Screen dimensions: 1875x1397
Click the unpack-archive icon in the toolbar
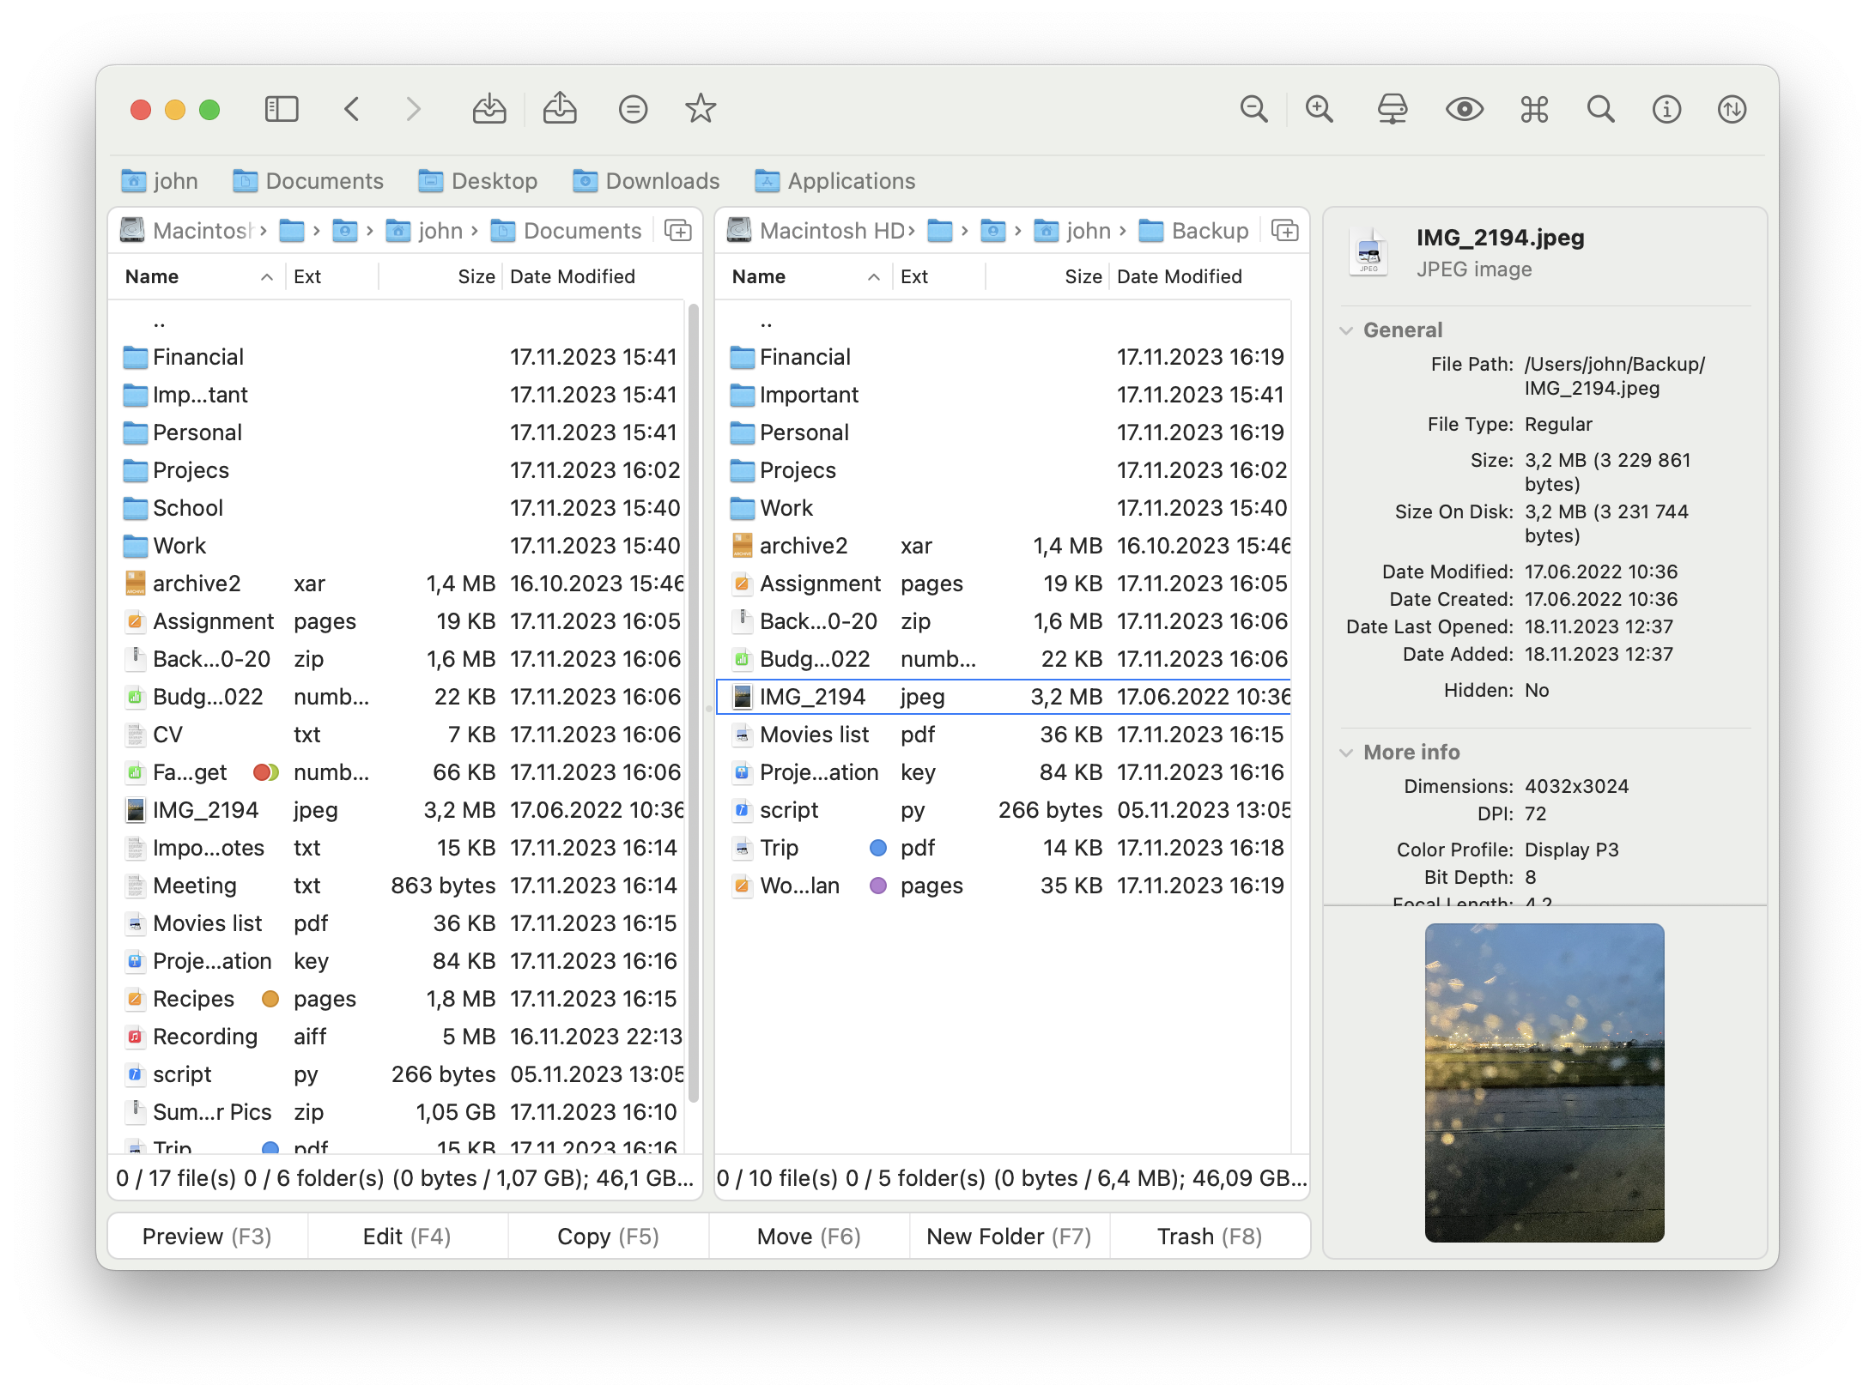560,109
